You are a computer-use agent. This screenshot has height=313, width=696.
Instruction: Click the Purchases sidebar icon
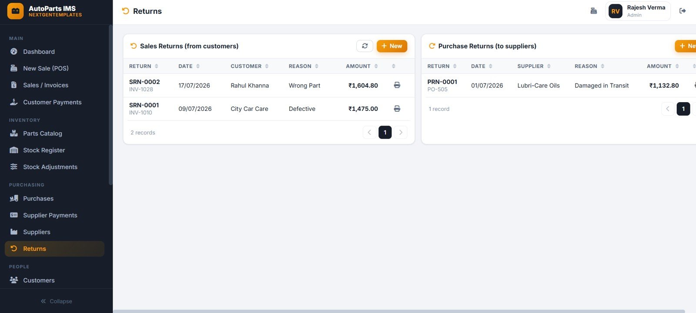[x=14, y=199]
